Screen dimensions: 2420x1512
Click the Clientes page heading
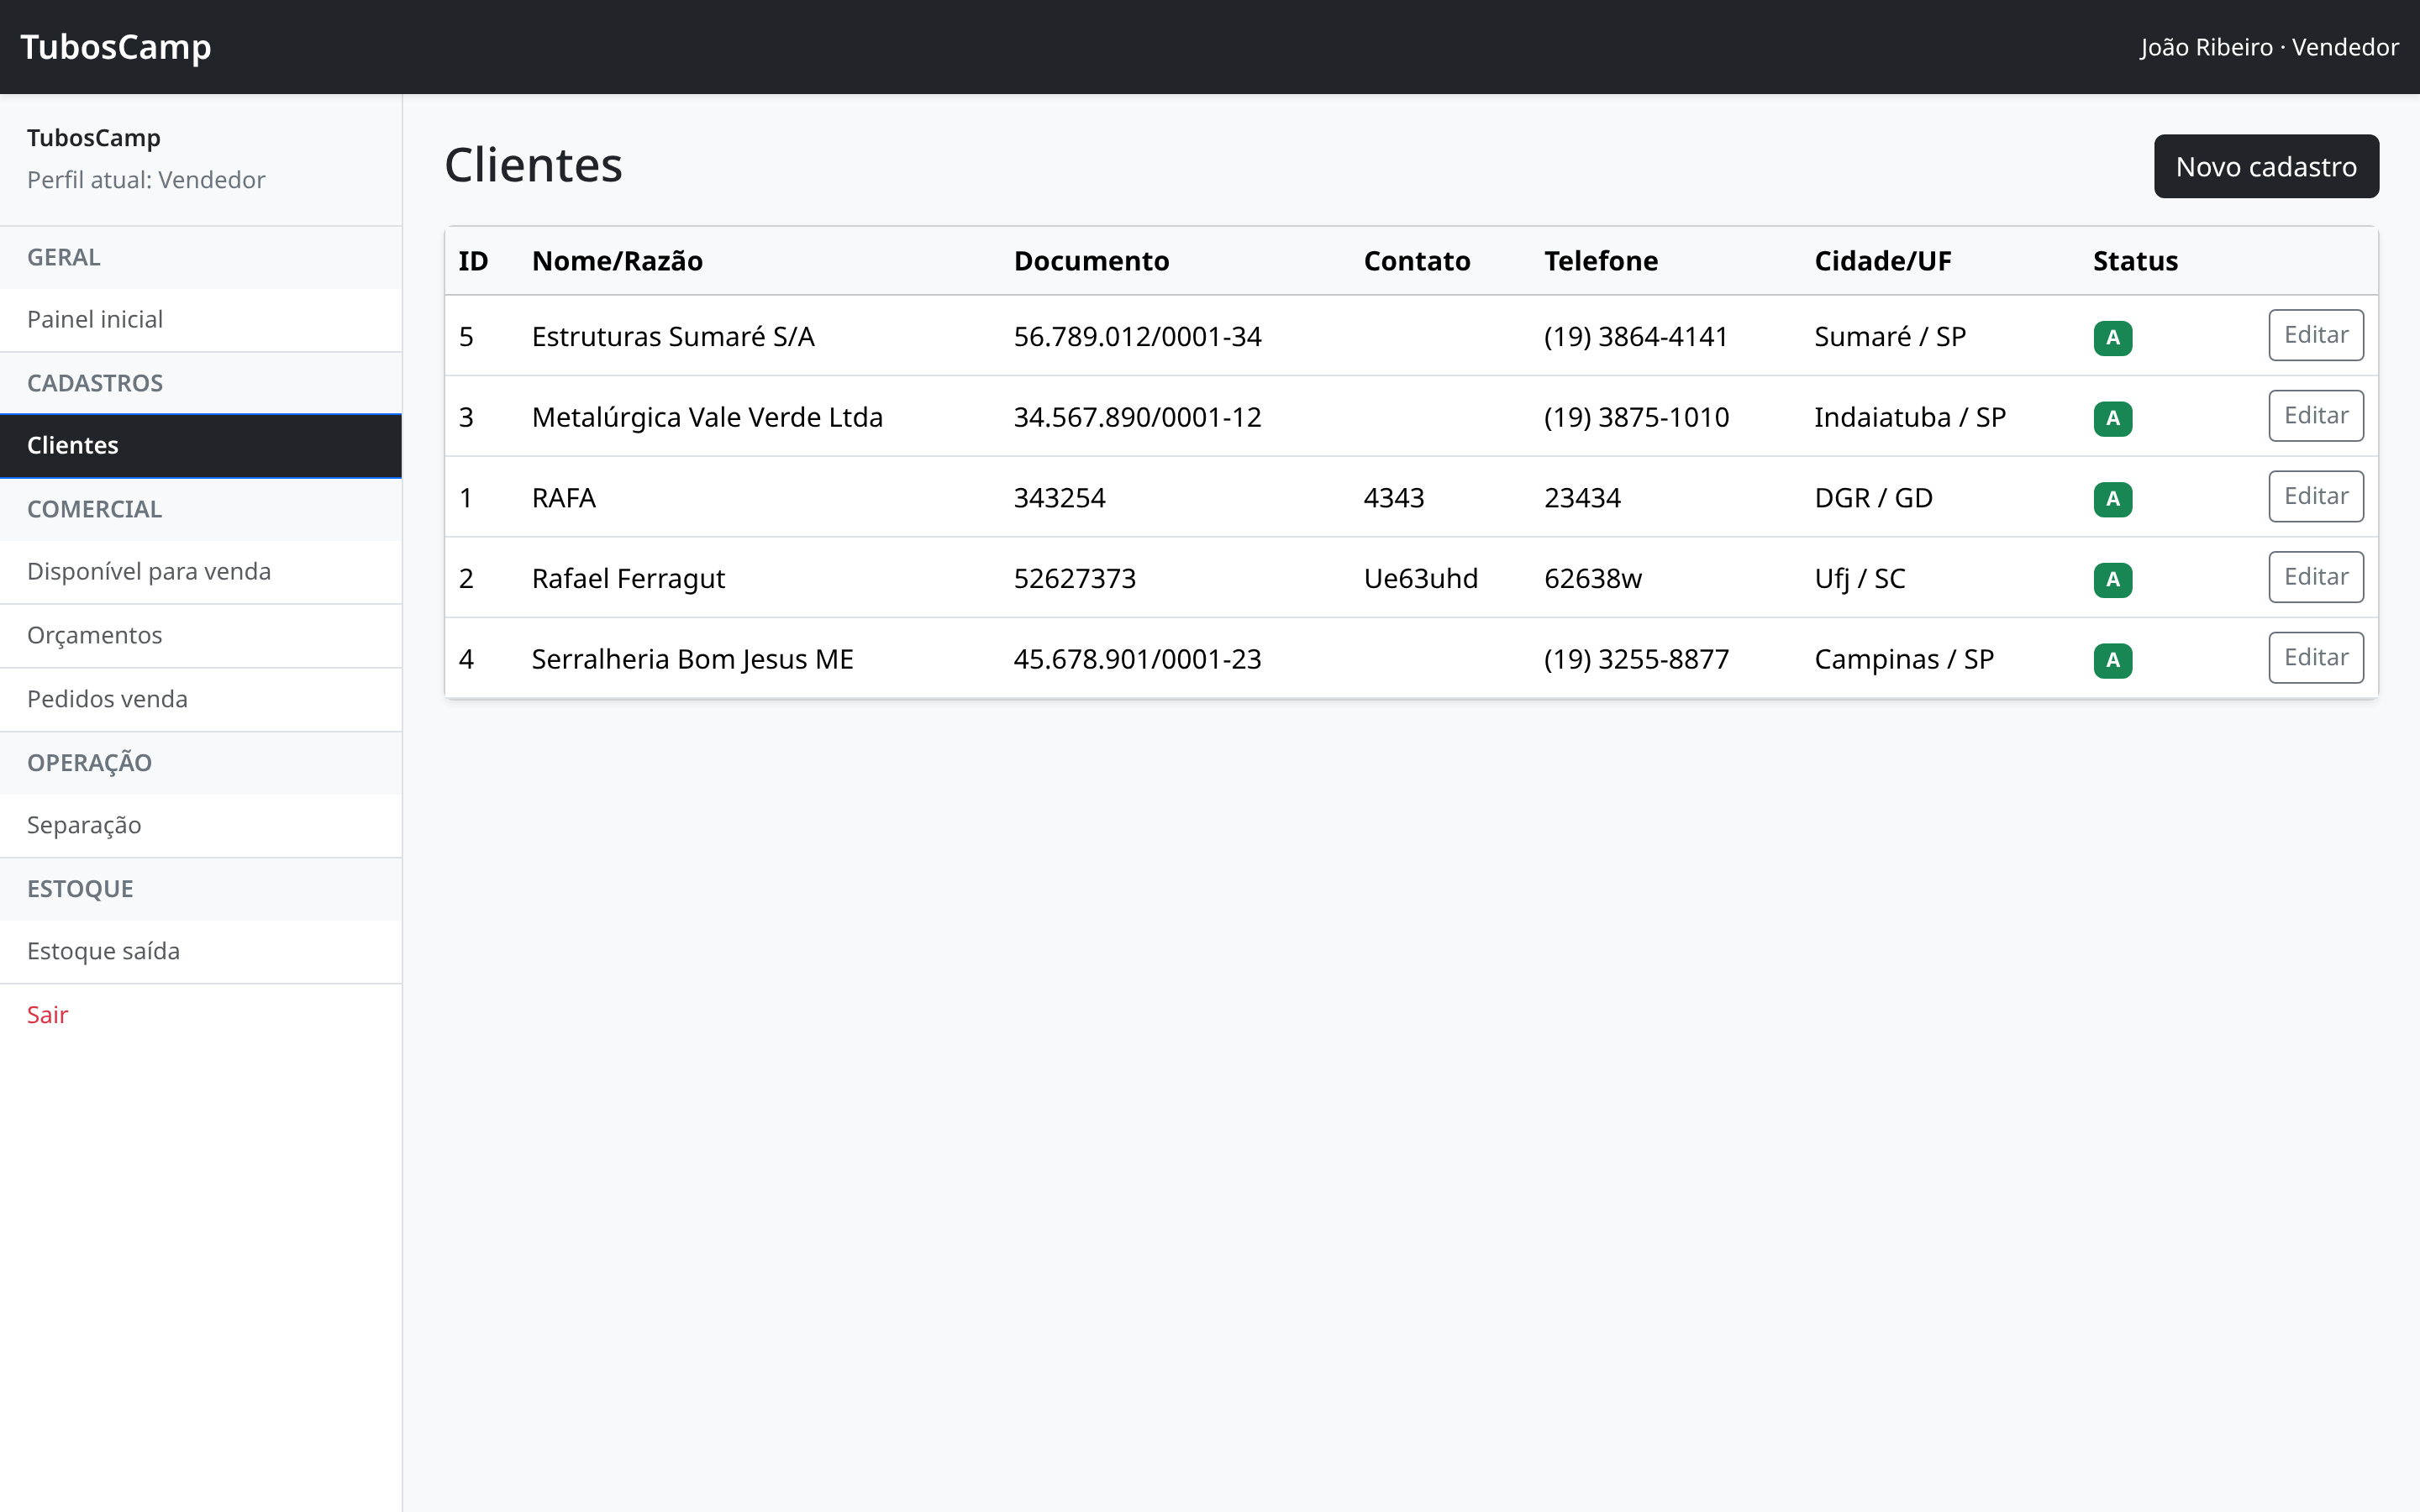point(533,165)
